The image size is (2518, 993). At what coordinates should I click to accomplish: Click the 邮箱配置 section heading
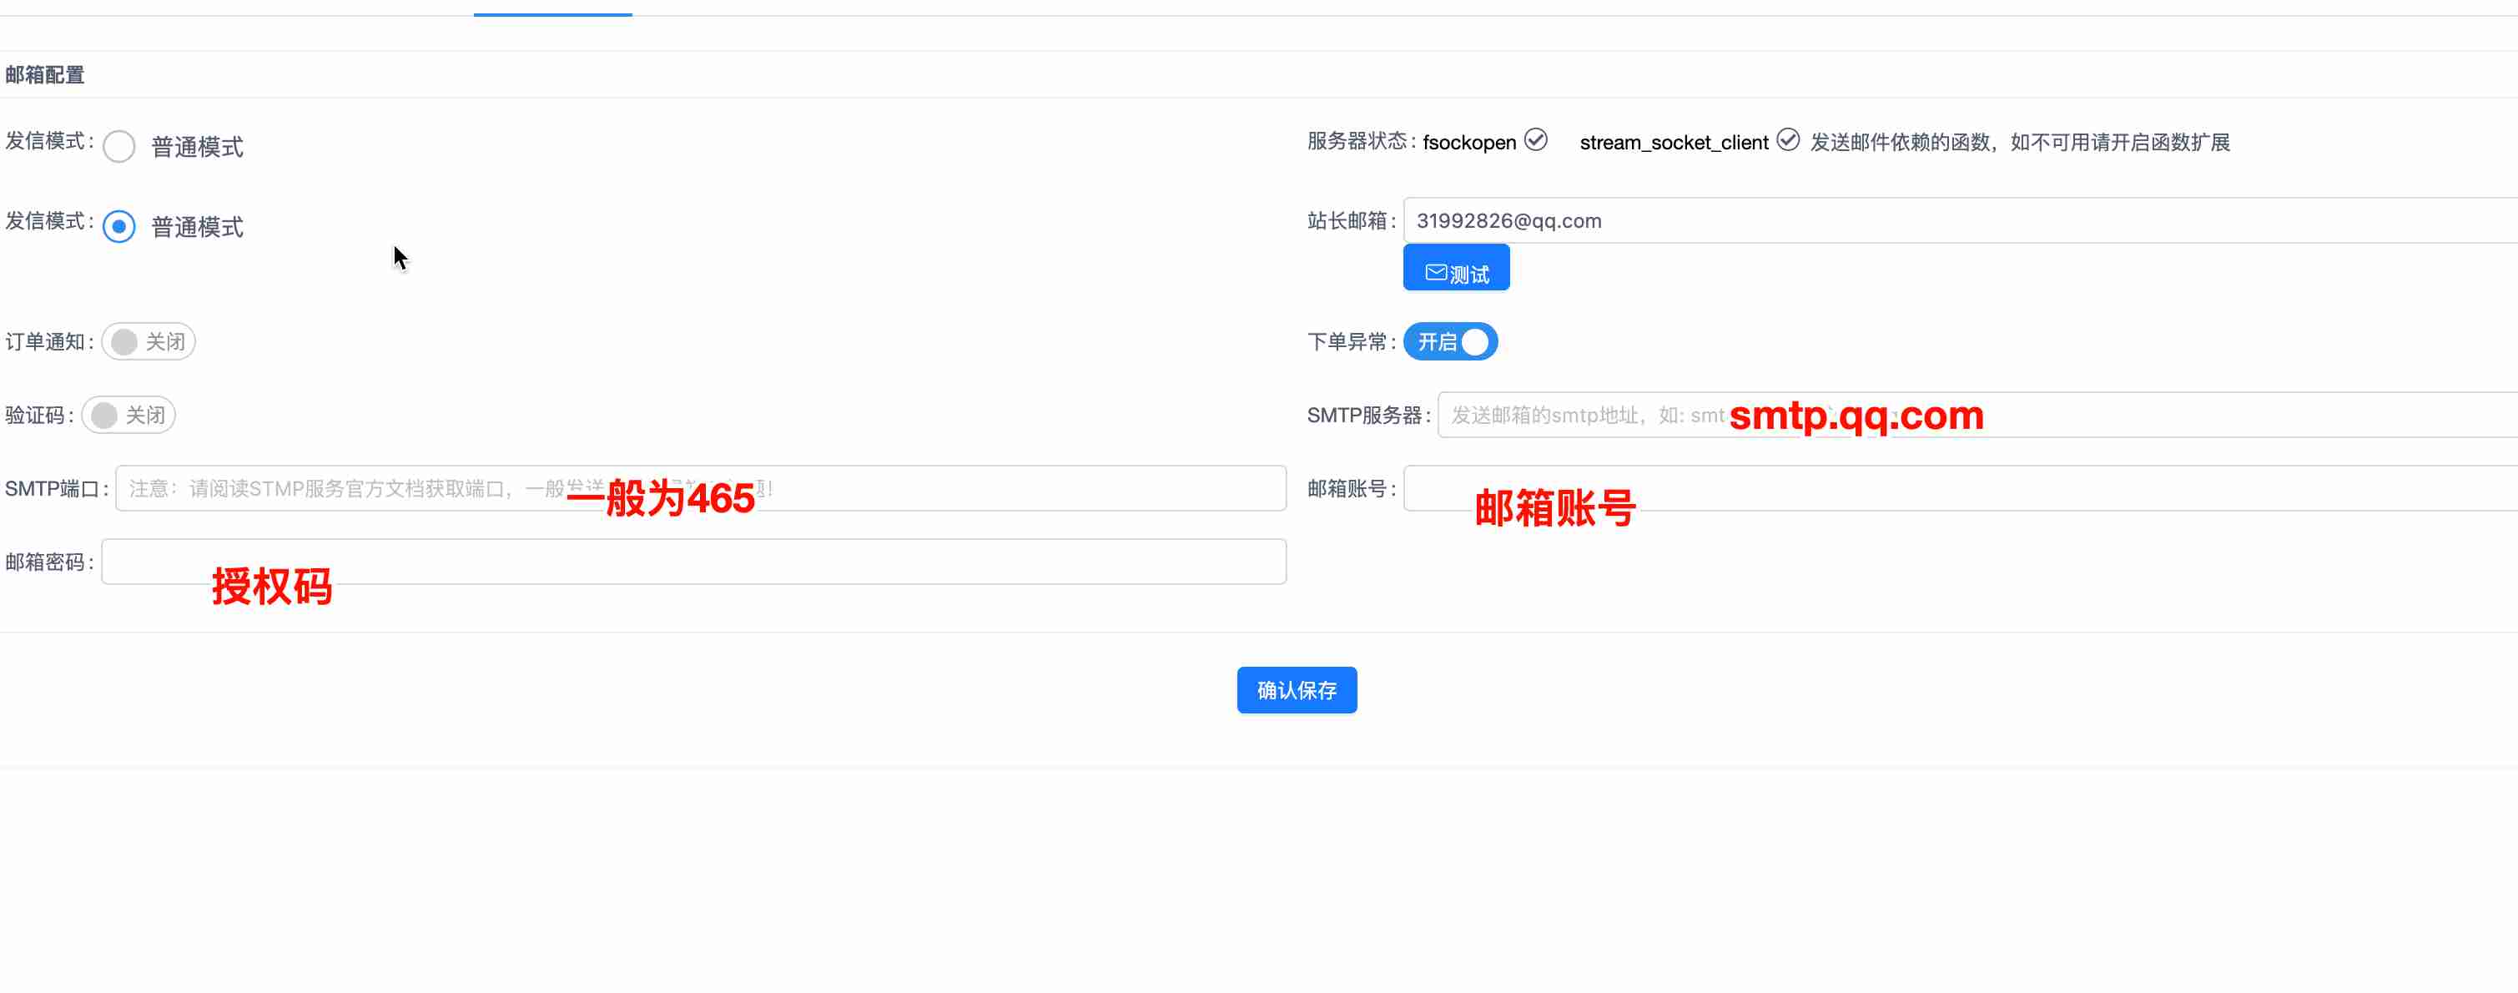(x=45, y=75)
